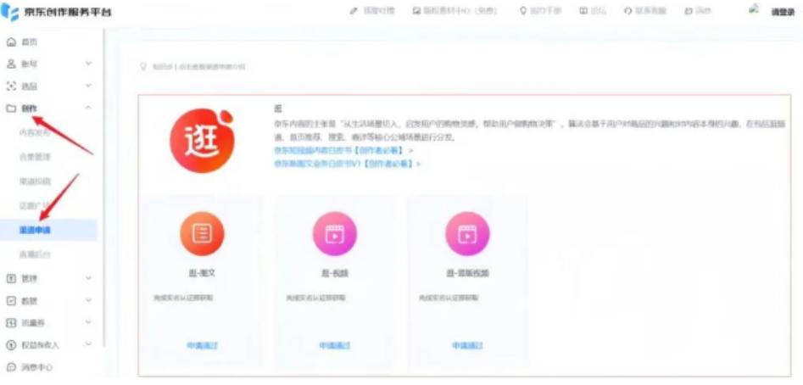Click the pink 逛-竖版视频 card icon
Image resolution: width=803 pixels, height=385 pixels.
[467, 234]
